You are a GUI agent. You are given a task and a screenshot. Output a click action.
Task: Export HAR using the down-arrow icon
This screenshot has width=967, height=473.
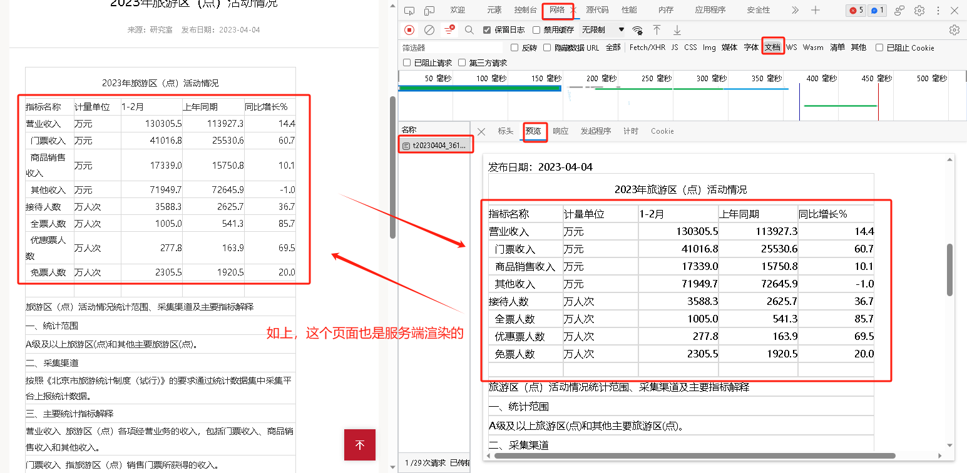coord(677,29)
